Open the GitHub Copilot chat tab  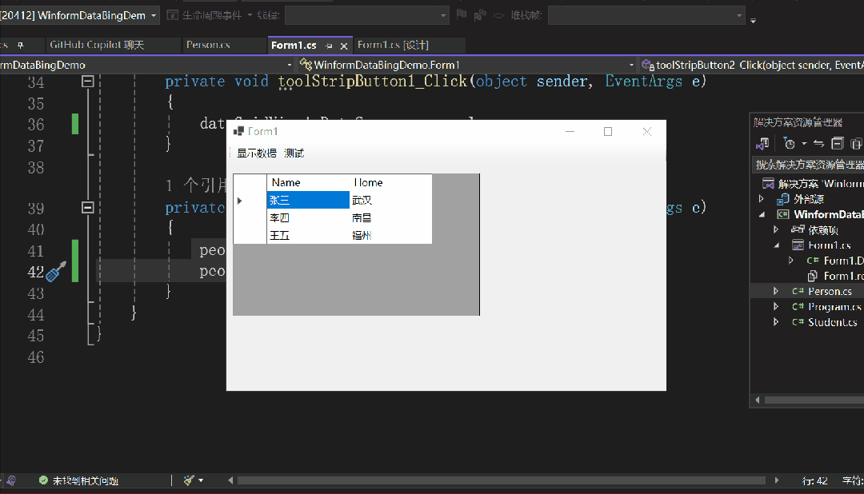pyautogui.click(x=97, y=46)
